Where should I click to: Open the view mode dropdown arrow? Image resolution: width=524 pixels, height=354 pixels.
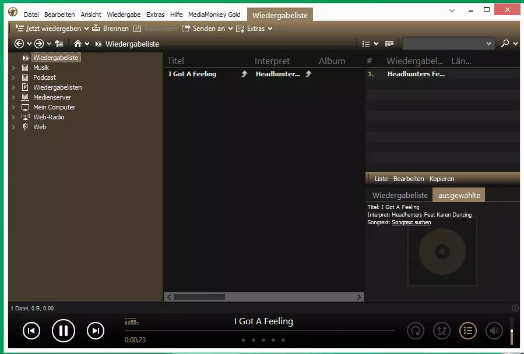pyautogui.click(x=376, y=44)
